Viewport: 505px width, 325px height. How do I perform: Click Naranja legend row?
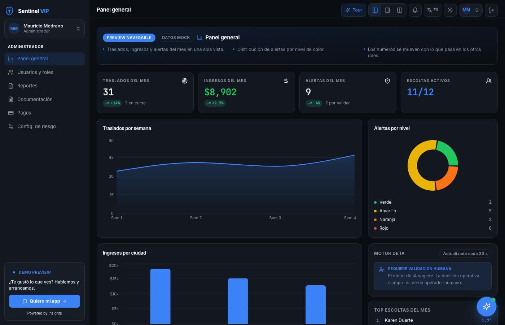click(432, 220)
